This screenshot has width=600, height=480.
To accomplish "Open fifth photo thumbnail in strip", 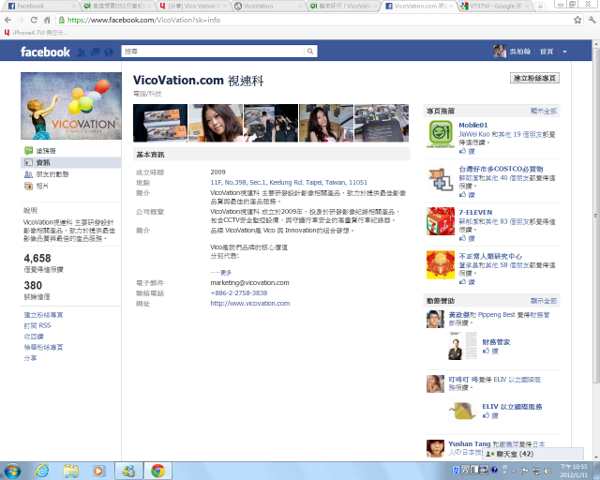I will click(x=382, y=123).
